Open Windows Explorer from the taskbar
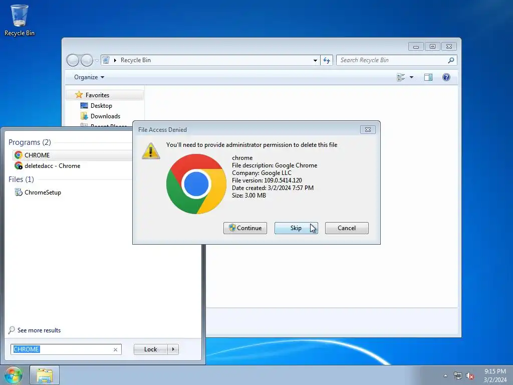The height and width of the screenshot is (385, 513). click(x=45, y=375)
